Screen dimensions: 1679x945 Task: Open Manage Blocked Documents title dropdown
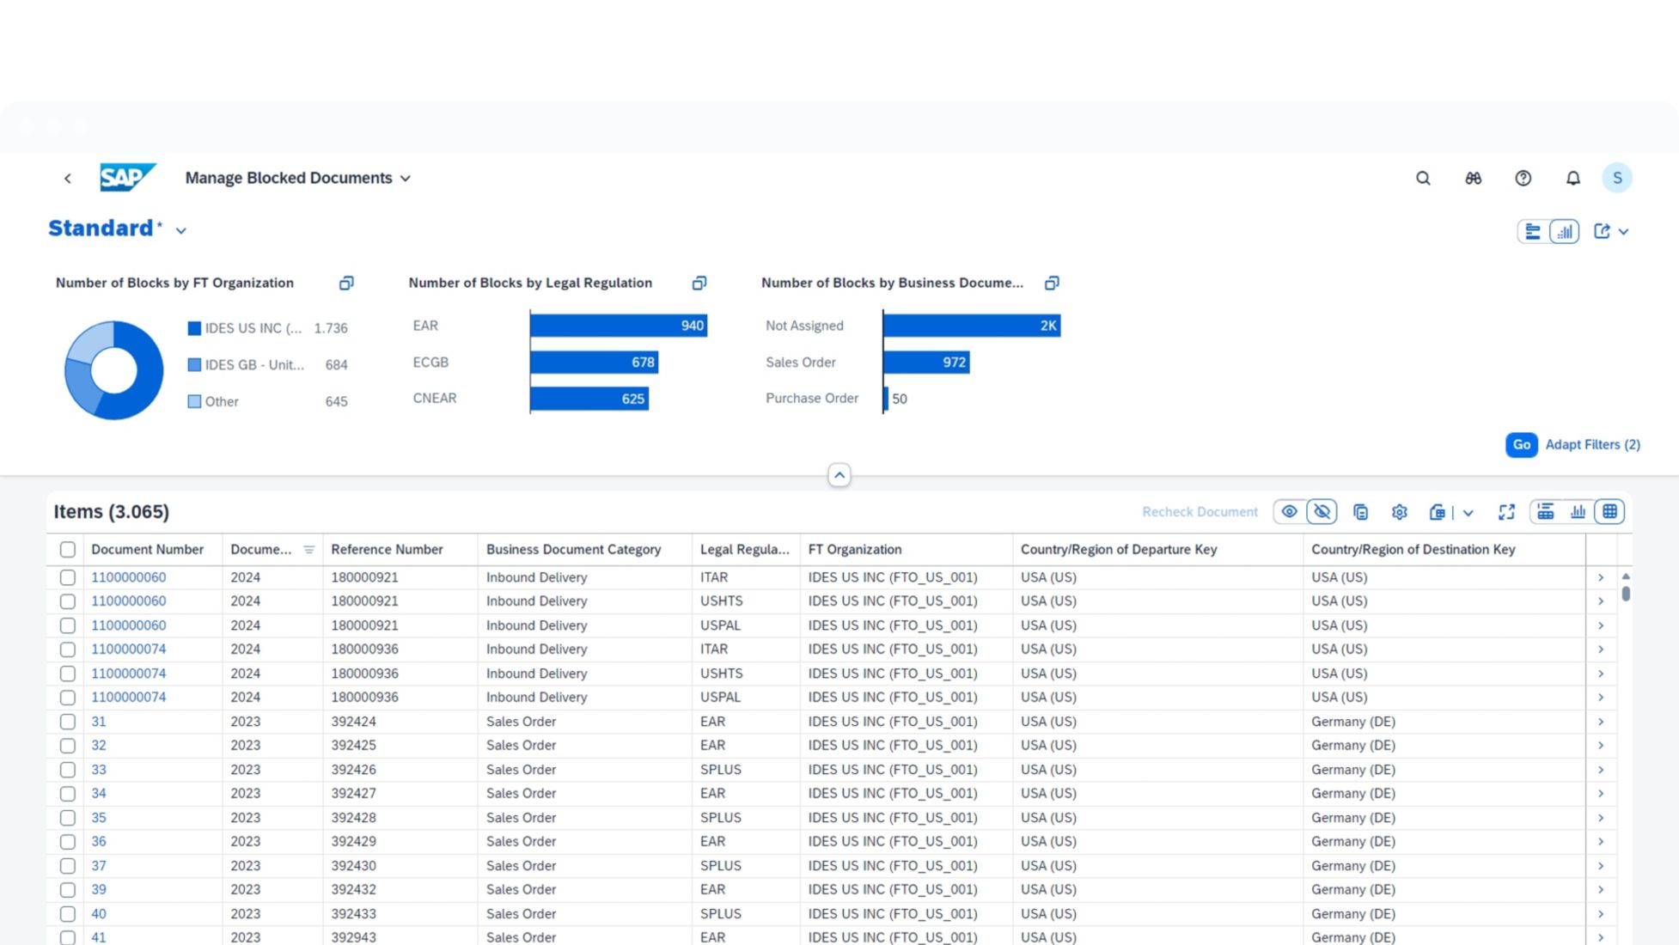[406, 178]
